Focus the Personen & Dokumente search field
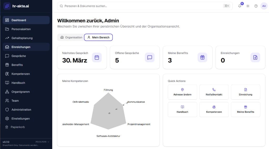269x149 pixels. (142, 6)
